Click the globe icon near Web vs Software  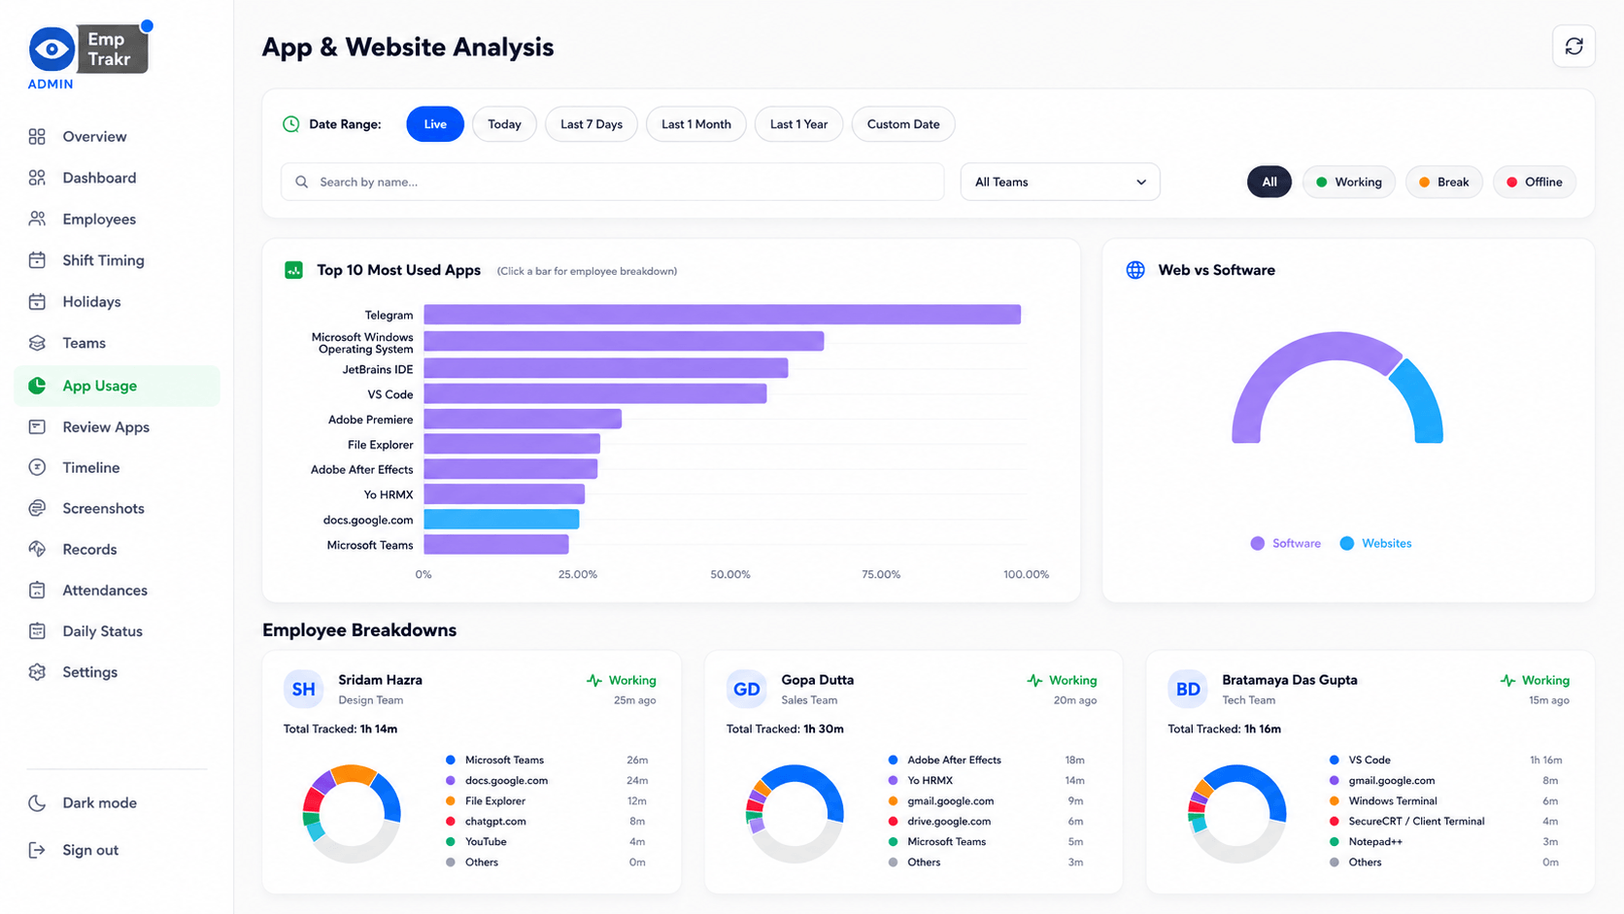point(1134,270)
